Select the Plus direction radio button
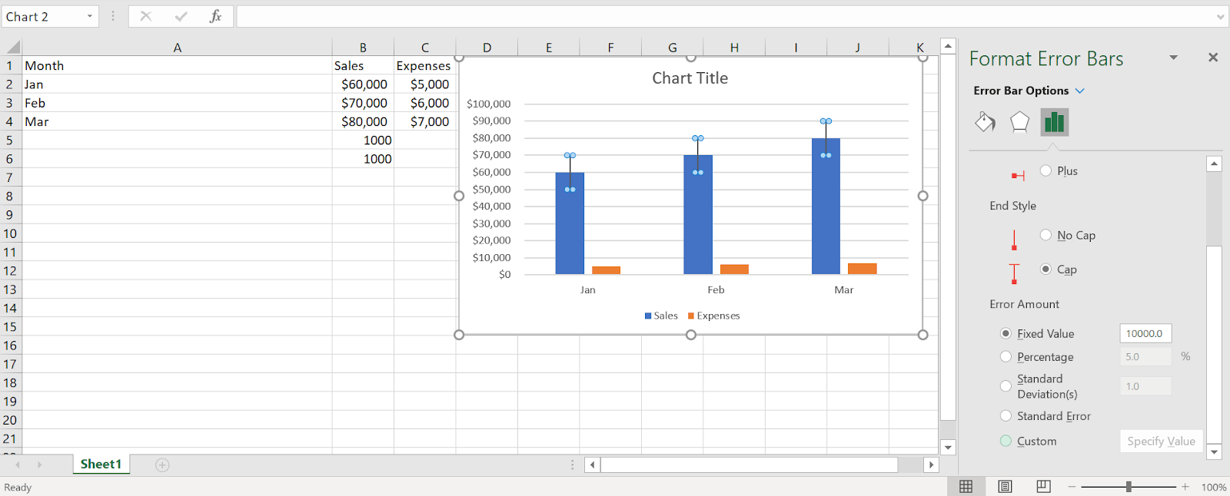Screen dimensions: 1230x496 point(1045,170)
